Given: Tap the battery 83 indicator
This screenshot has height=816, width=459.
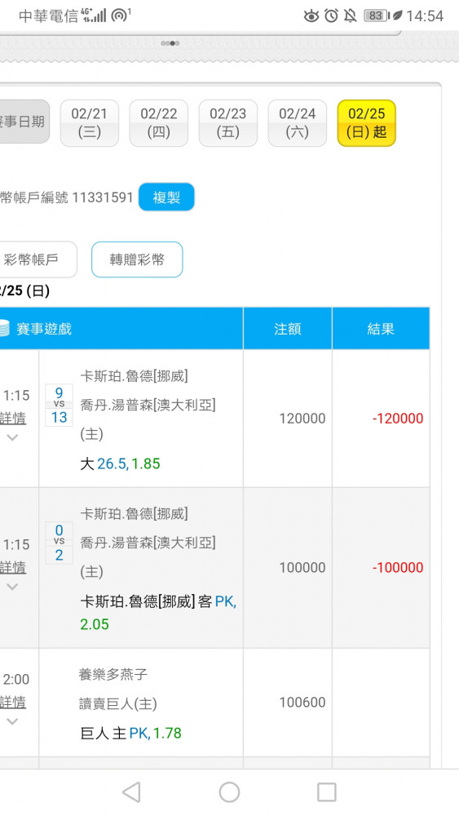Looking at the screenshot, I should pyautogui.click(x=376, y=16).
